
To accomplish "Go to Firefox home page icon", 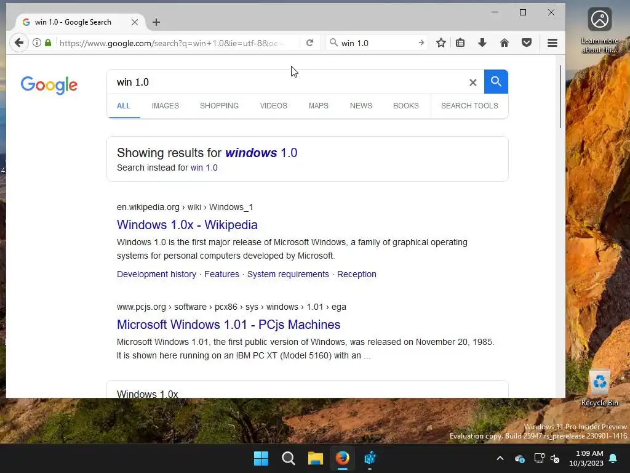I will [x=504, y=42].
